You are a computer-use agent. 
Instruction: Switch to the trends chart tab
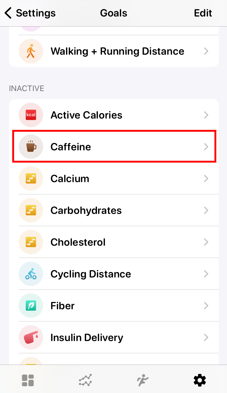(85, 380)
